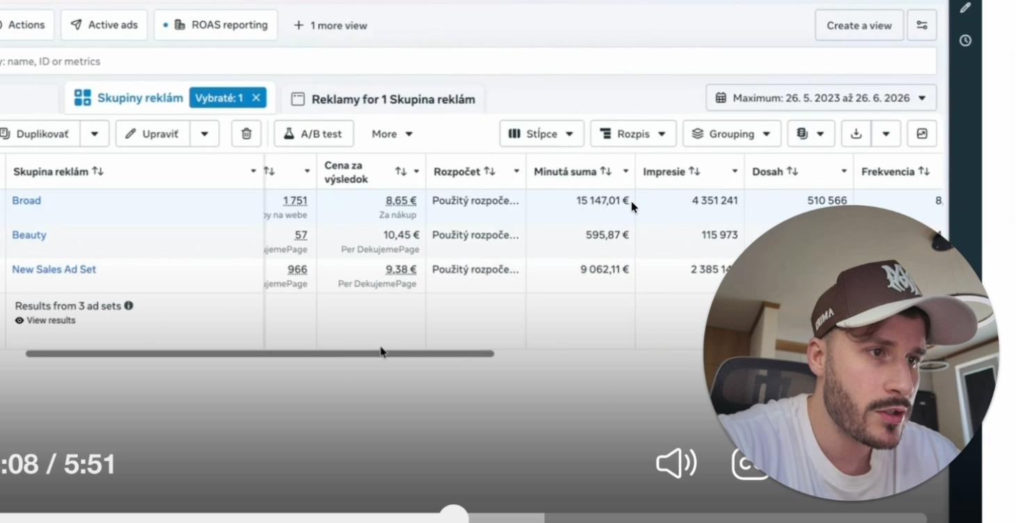Open the column settings sliders icon
This screenshot has height=523, width=1016.
[921, 25]
